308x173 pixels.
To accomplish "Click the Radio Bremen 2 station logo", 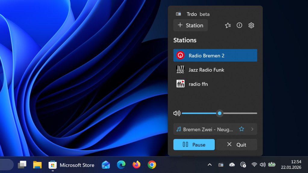I will pyautogui.click(x=181, y=55).
